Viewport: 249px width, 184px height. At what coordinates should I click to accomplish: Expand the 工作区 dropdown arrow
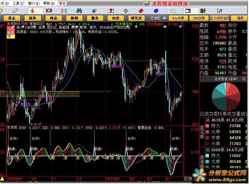click(x=164, y=18)
